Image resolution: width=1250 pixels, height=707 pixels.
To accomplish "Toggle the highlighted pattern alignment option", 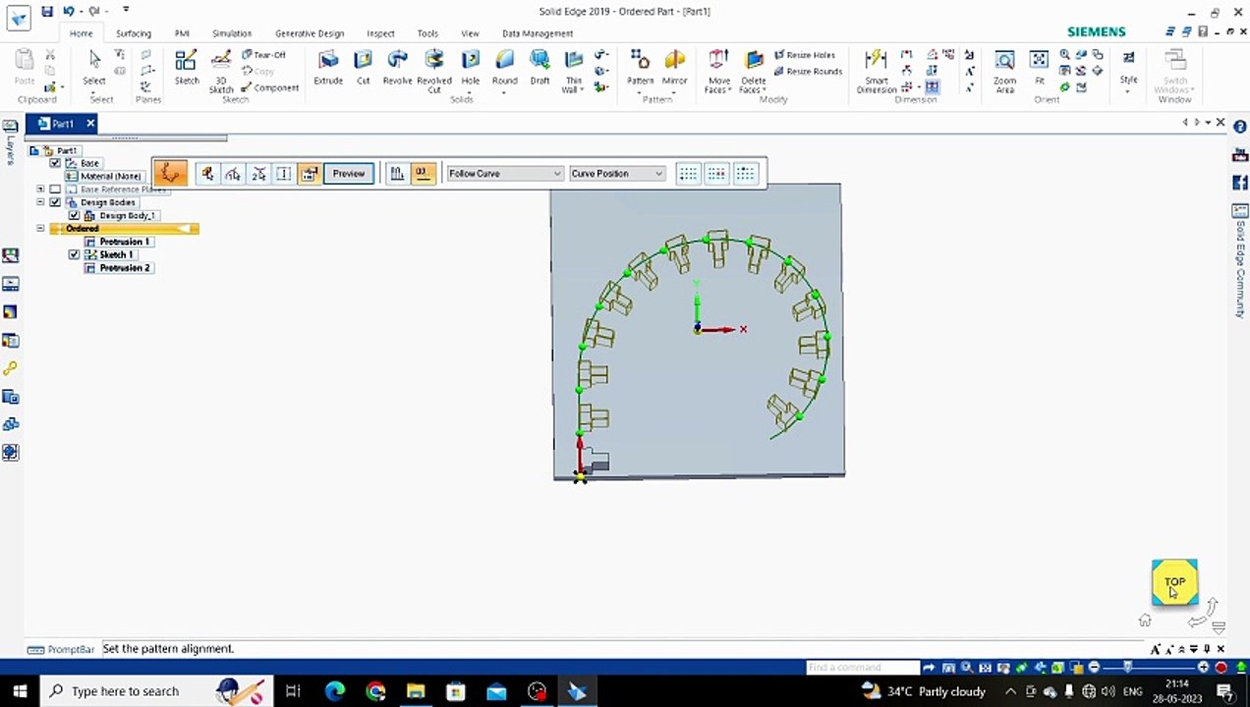I will tap(423, 173).
